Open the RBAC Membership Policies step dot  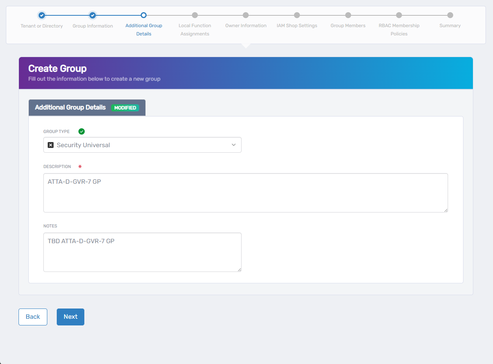399,15
